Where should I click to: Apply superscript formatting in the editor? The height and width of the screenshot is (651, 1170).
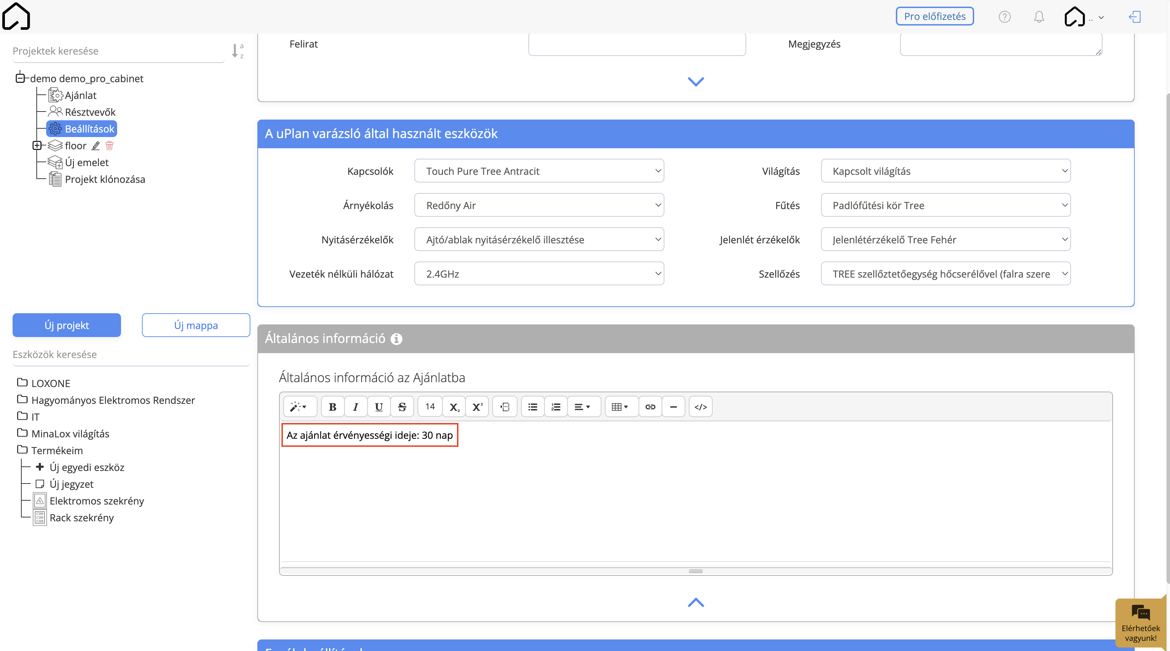477,407
